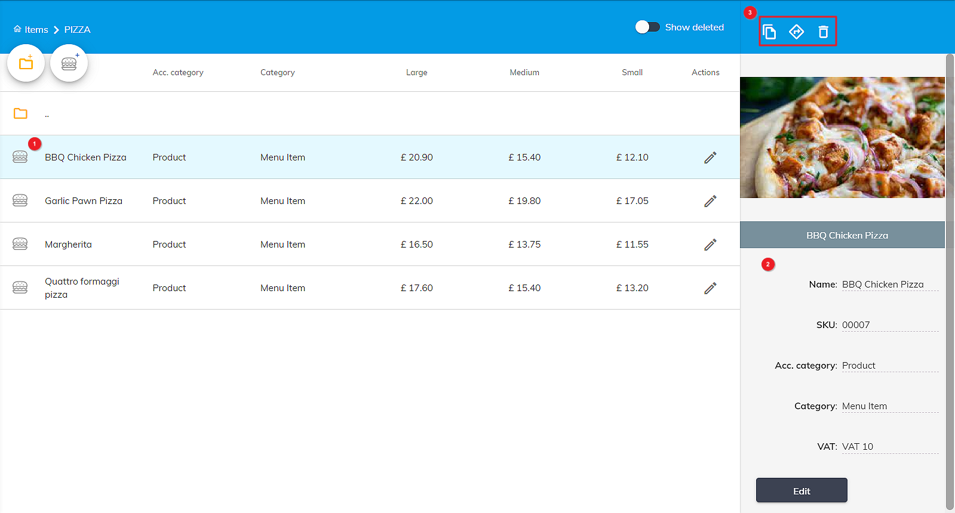Viewport: 955px width, 513px height.
Task: Edit Garlic Pawn Pizza with pencil icon
Action: (710, 201)
